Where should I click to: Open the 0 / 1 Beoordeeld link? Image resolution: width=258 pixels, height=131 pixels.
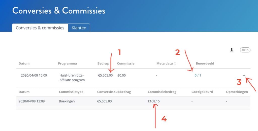pyautogui.click(x=198, y=75)
